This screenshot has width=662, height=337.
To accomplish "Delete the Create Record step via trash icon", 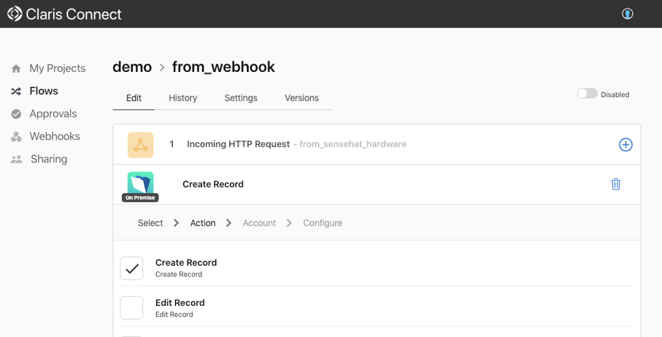I will pyautogui.click(x=616, y=184).
